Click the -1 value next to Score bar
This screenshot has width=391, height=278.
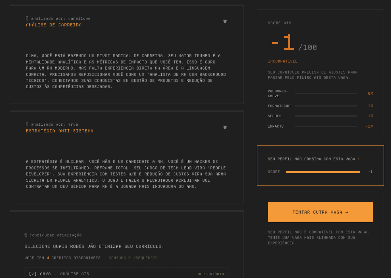[x=370, y=172]
